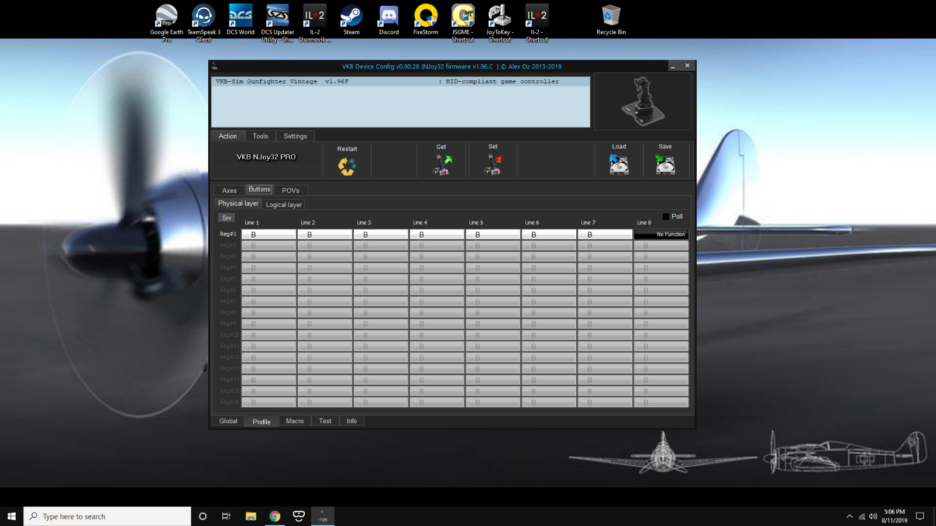The width and height of the screenshot is (936, 526).
Task: Open JoyToKey shortcut on desktop
Action: coord(500,23)
